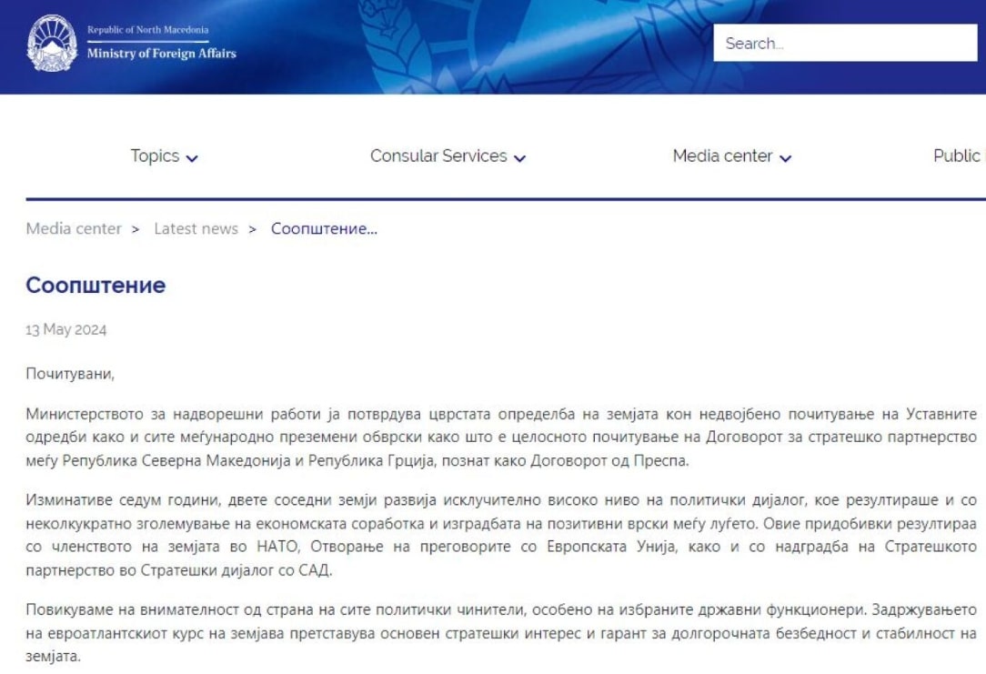Open the Consular Services menu
This screenshot has width=986, height=674.
tap(438, 156)
